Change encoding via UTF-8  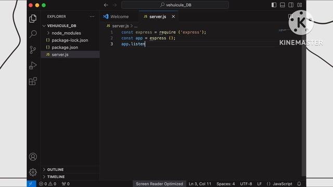[x=246, y=184]
